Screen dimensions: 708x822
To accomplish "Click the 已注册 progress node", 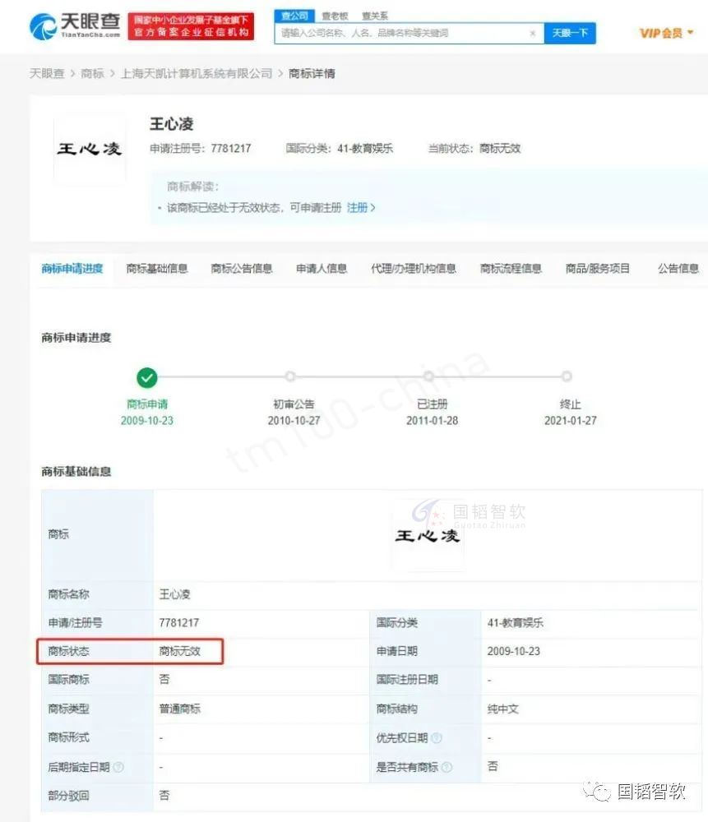I will coord(428,376).
